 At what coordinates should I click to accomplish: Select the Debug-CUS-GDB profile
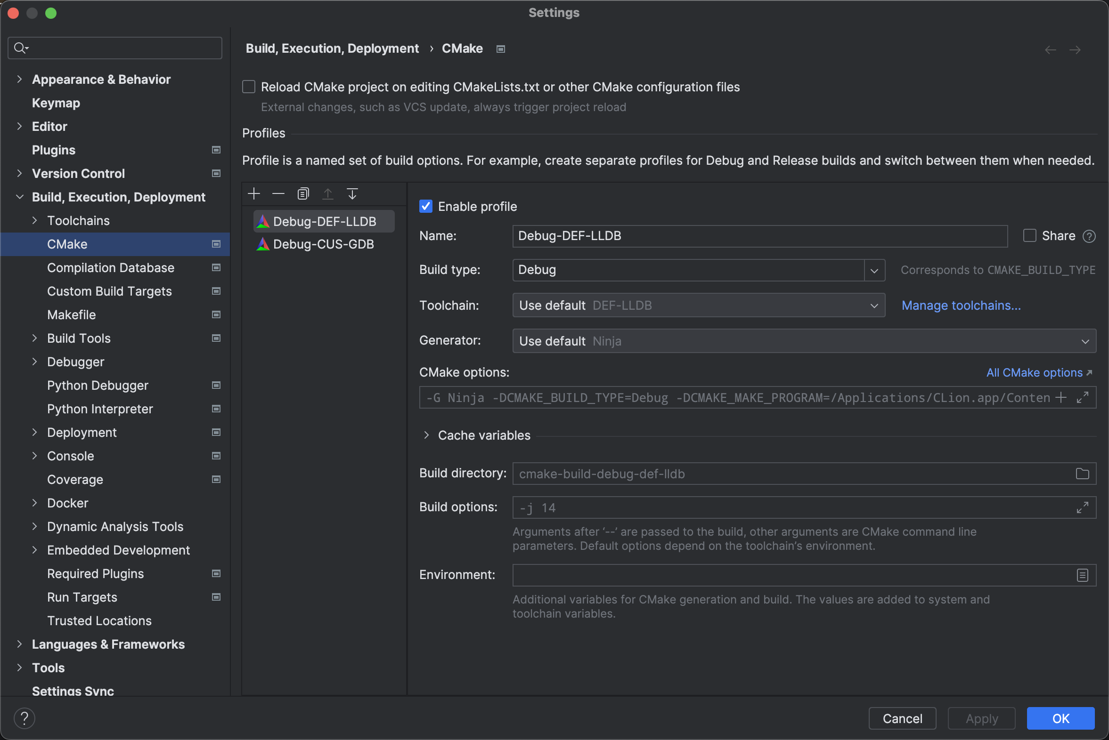(324, 244)
